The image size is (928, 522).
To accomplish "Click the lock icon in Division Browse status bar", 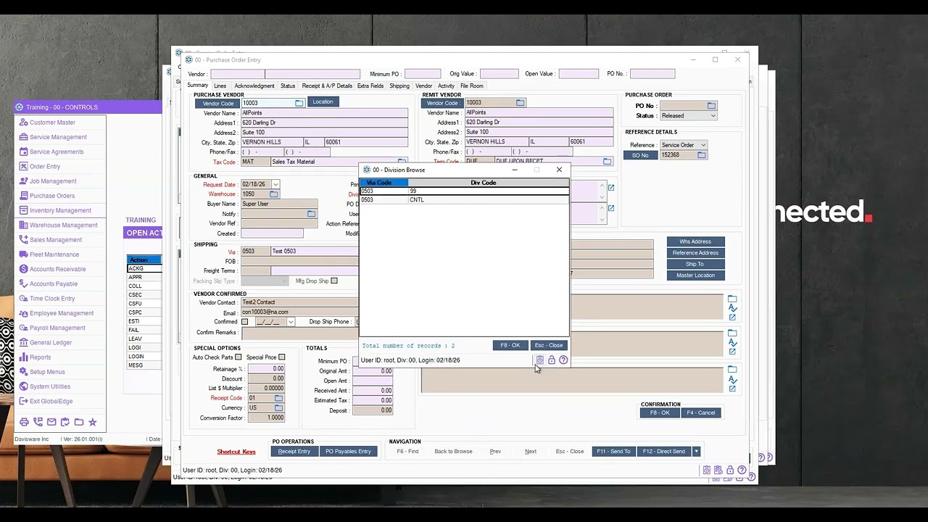I will point(552,360).
